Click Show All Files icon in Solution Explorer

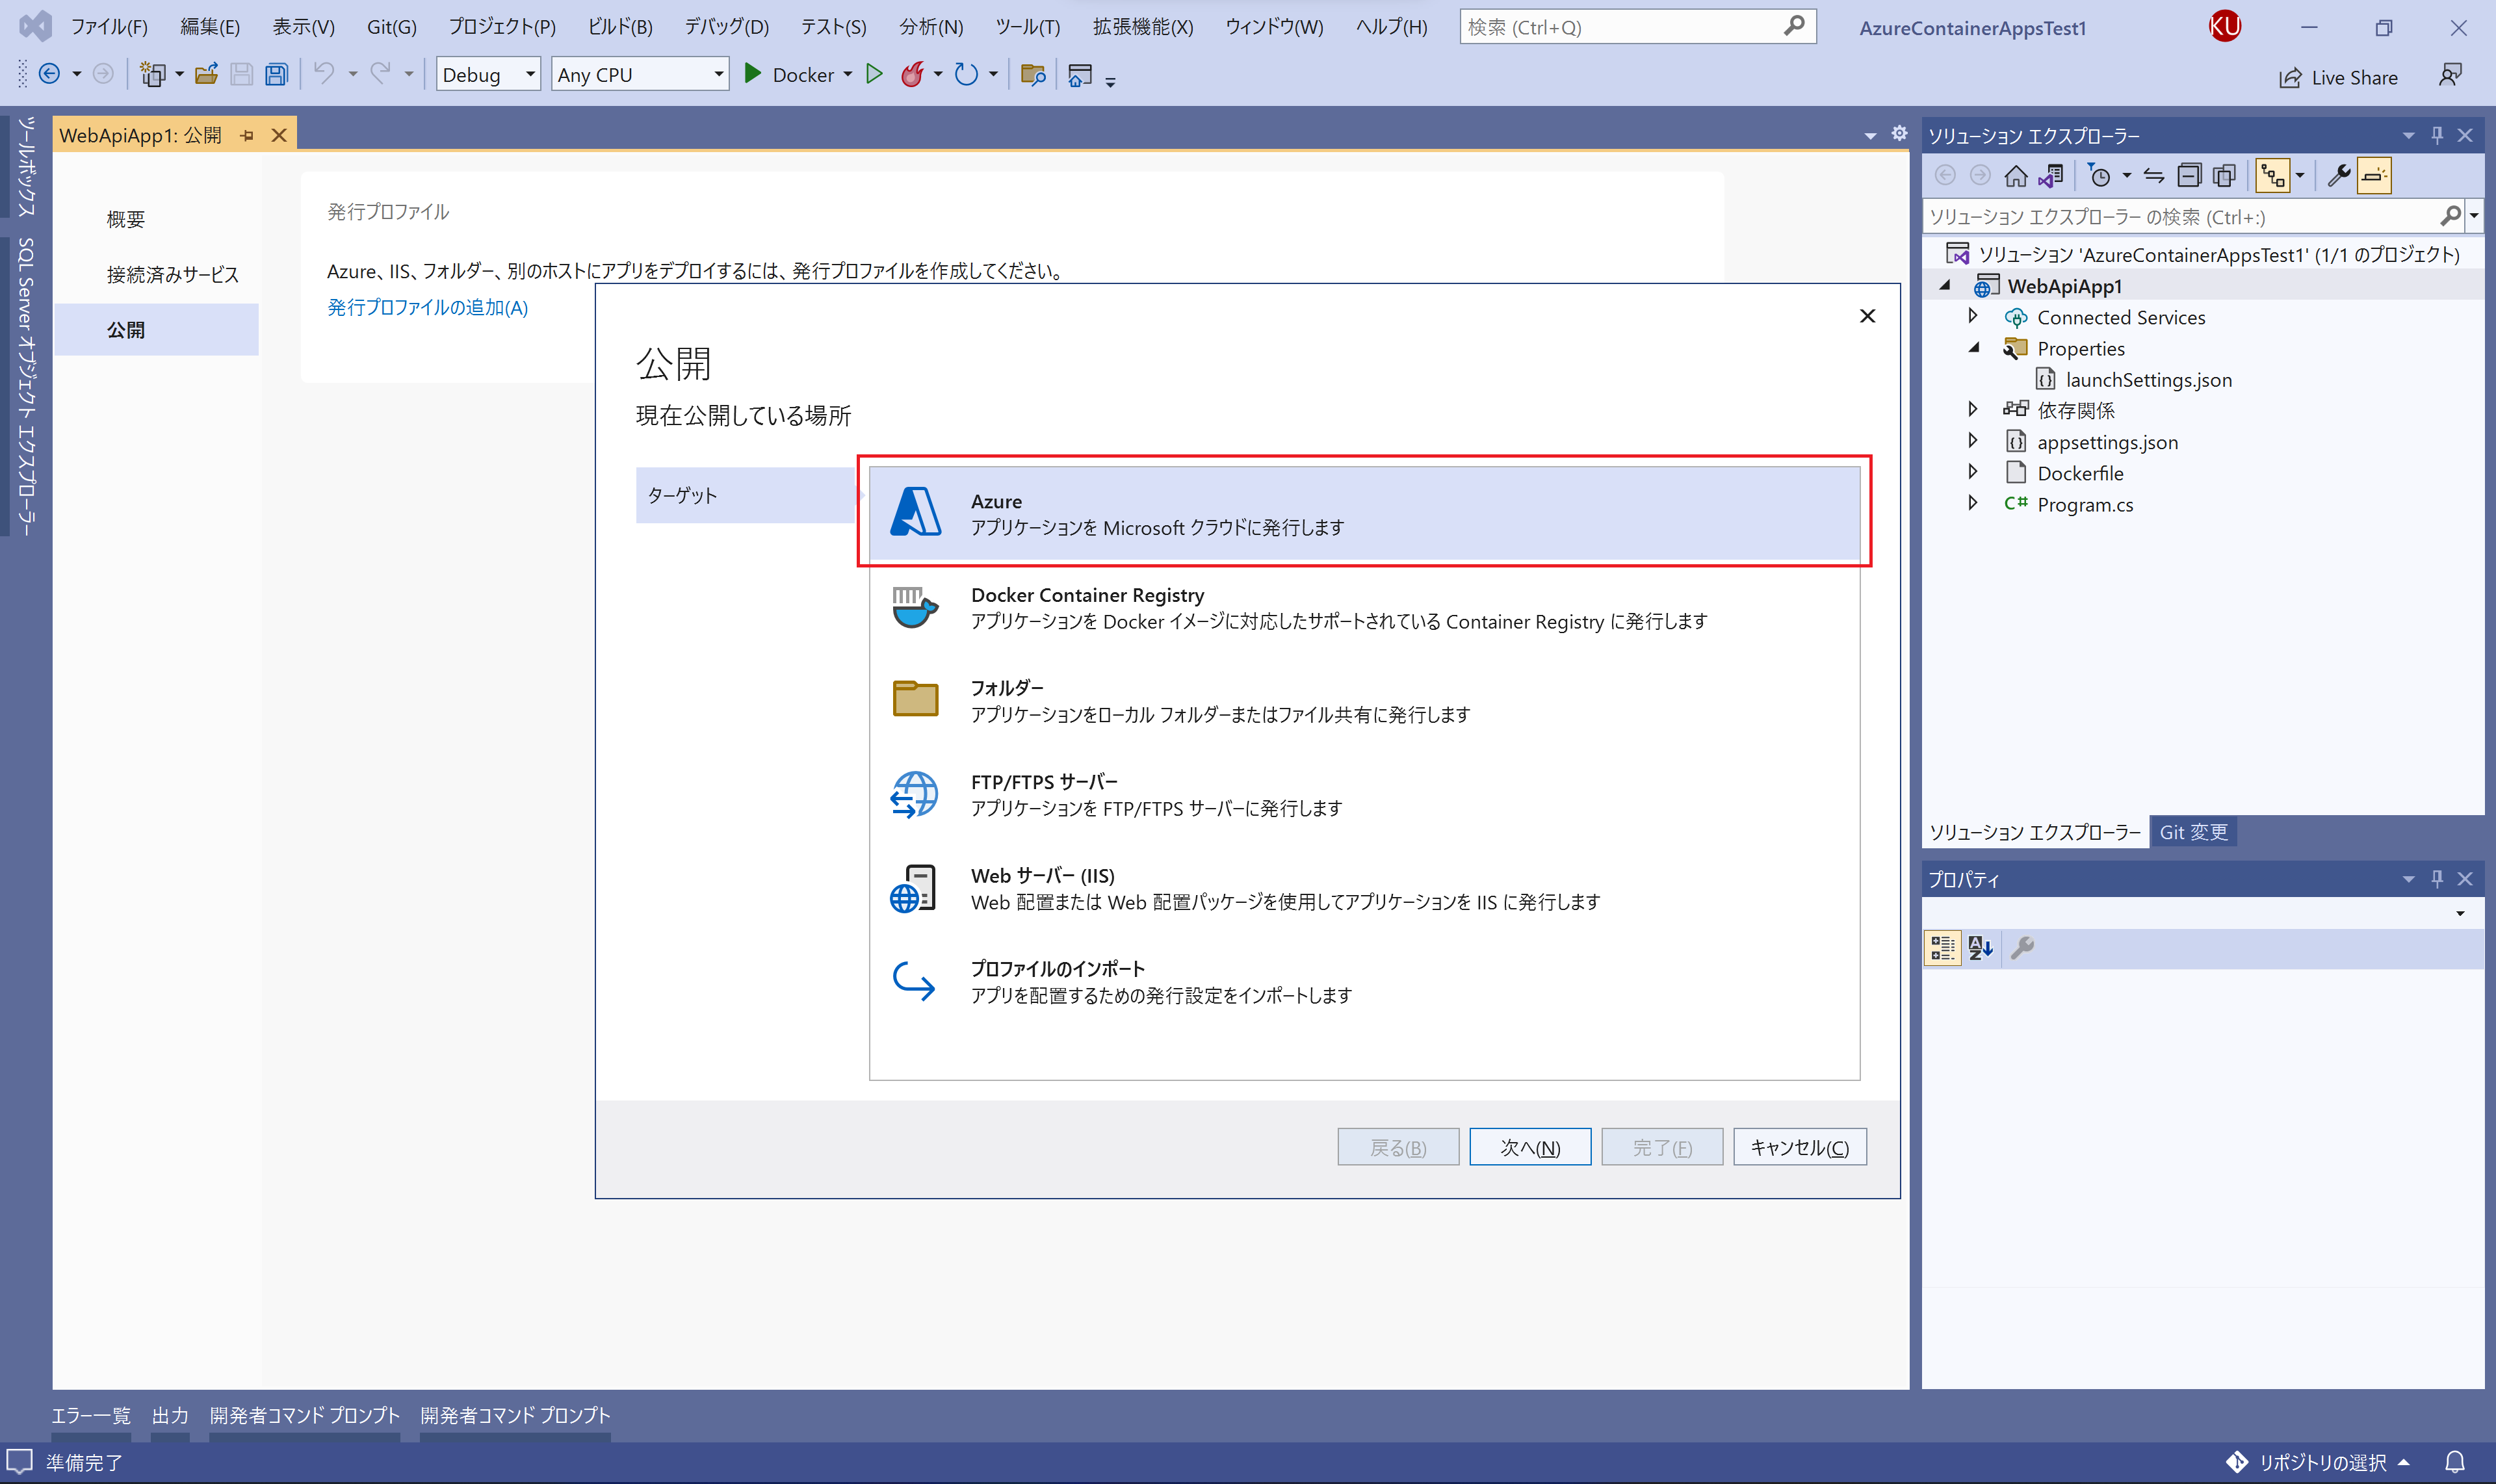[x=2224, y=176]
